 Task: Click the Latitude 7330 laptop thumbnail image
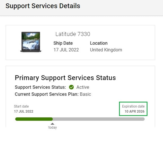pyautogui.click(x=31, y=42)
